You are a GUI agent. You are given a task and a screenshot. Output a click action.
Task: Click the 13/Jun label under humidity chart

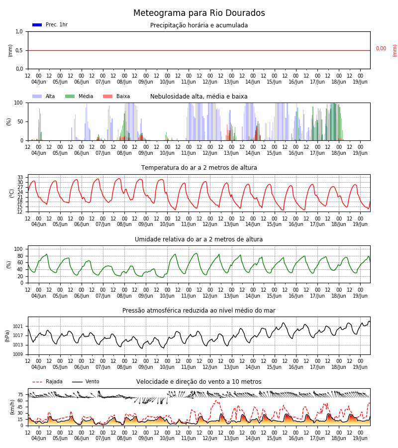tap(231, 296)
